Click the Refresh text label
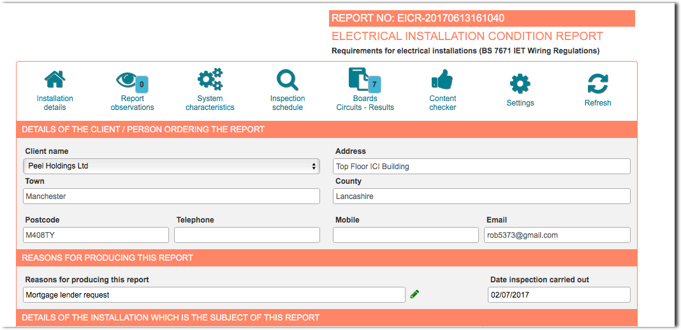The width and height of the screenshot is (681, 330). (x=597, y=103)
